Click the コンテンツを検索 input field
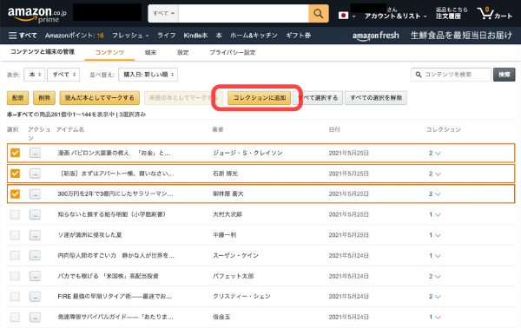The width and height of the screenshot is (521, 328). pos(451,75)
